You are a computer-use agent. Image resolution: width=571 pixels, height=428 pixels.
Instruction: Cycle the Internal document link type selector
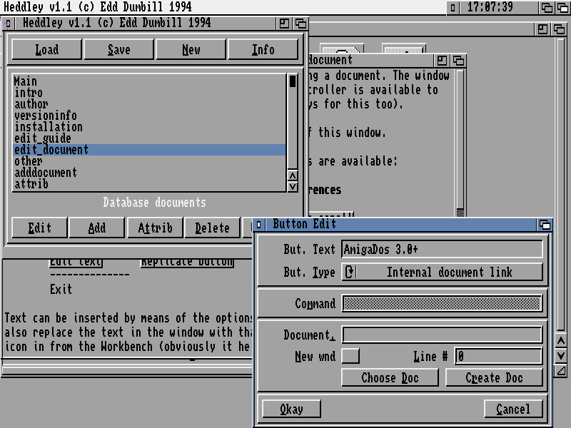point(443,272)
